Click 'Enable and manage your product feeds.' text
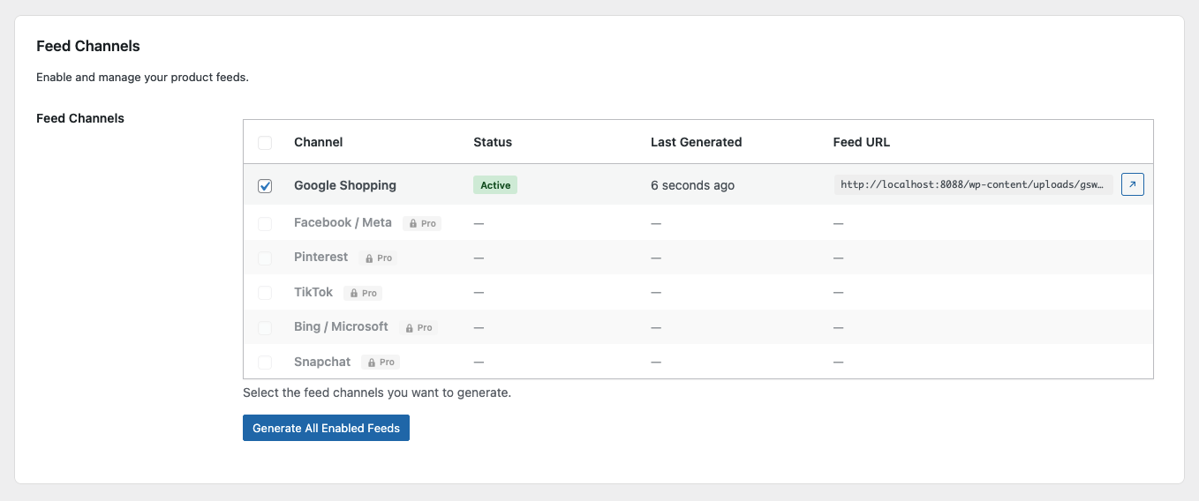Viewport: 1199px width, 501px height. [142, 77]
